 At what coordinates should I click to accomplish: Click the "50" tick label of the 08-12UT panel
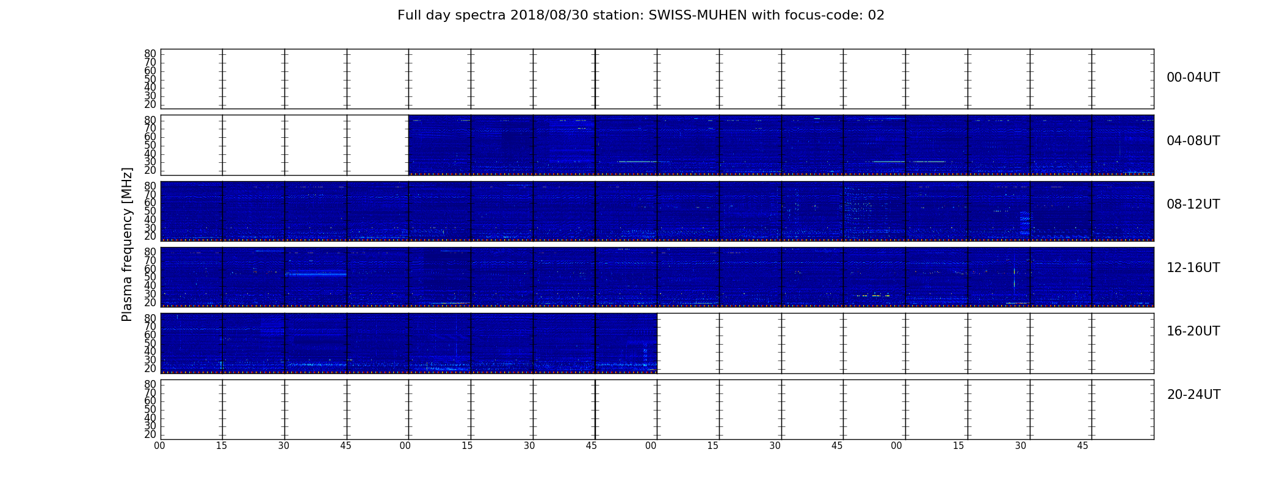pos(150,211)
